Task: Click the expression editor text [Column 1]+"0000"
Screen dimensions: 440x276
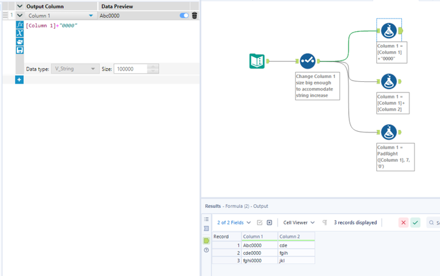Action: [51, 26]
